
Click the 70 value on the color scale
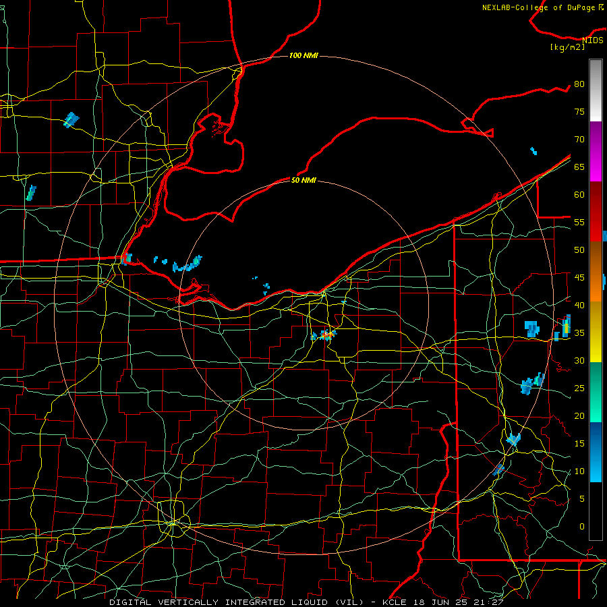579,140
